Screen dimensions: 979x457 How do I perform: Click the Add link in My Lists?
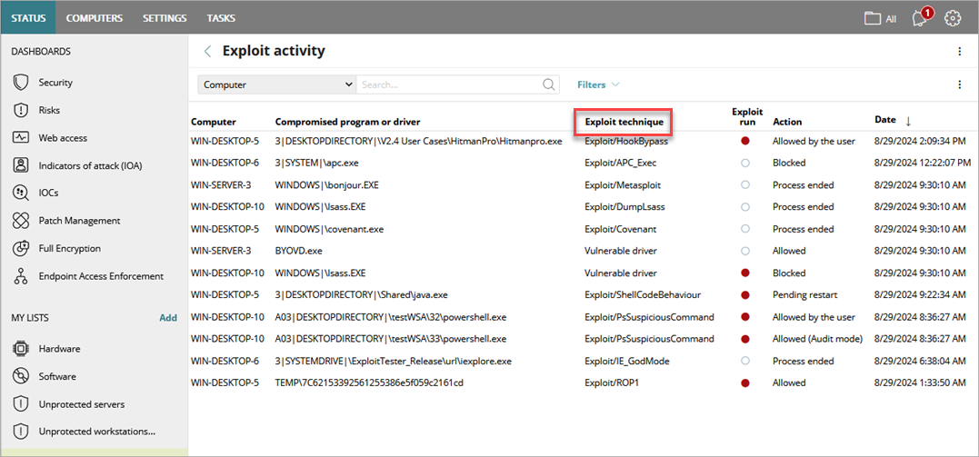[168, 318]
